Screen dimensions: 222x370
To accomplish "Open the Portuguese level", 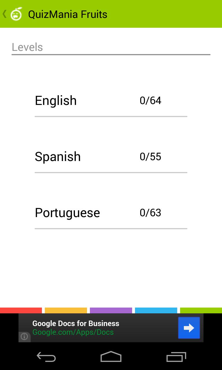I will coord(67,213).
